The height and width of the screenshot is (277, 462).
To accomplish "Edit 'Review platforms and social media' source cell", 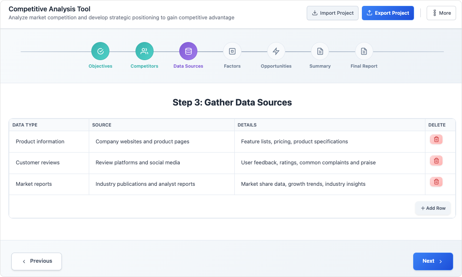I will (x=162, y=163).
